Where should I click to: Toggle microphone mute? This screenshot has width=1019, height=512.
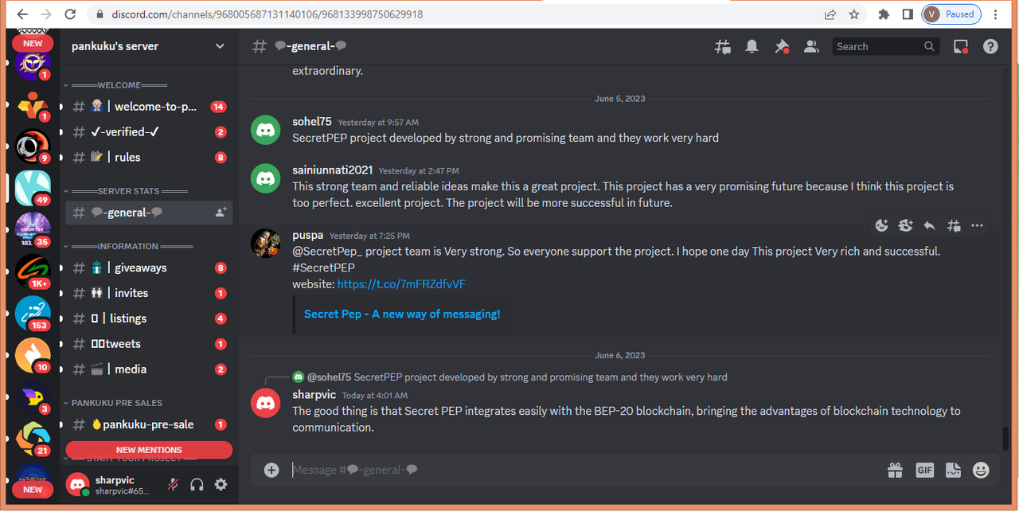(x=173, y=484)
